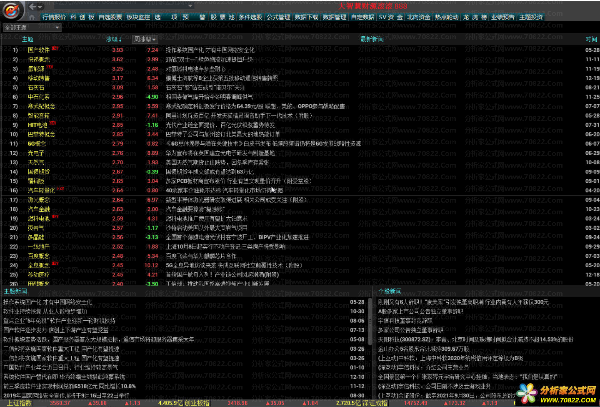Open the 板块监控 menu tab
The width and height of the screenshot is (600, 407).
point(138,17)
